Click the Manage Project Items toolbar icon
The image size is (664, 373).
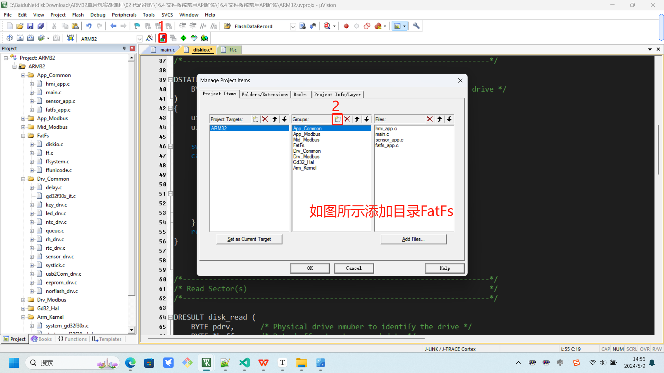(163, 38)
